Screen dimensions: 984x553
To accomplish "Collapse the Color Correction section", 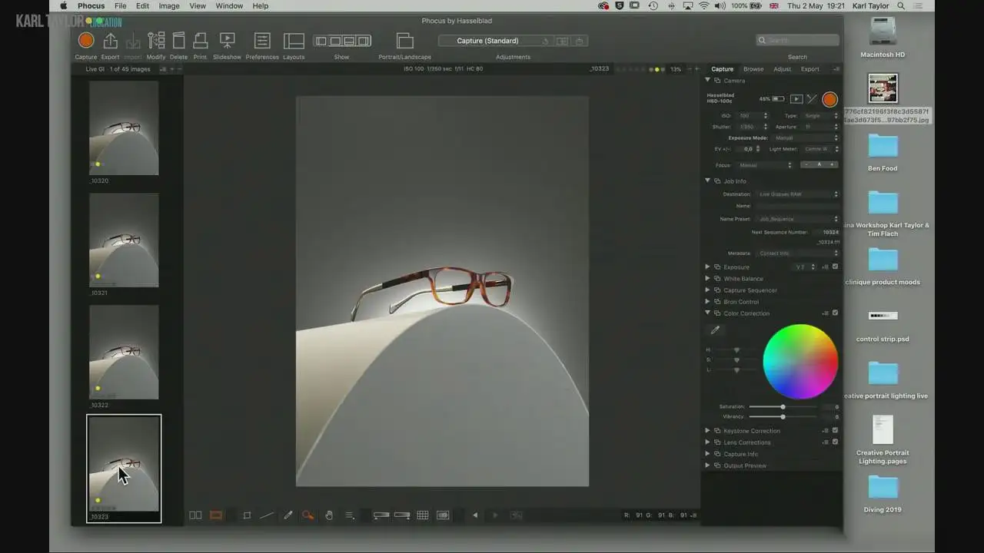I will (x=708, y=313).
